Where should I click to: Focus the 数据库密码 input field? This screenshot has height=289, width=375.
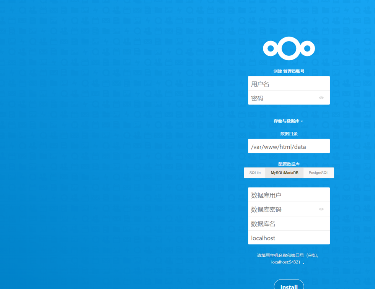pyautogui.click(x=289, y=209)
